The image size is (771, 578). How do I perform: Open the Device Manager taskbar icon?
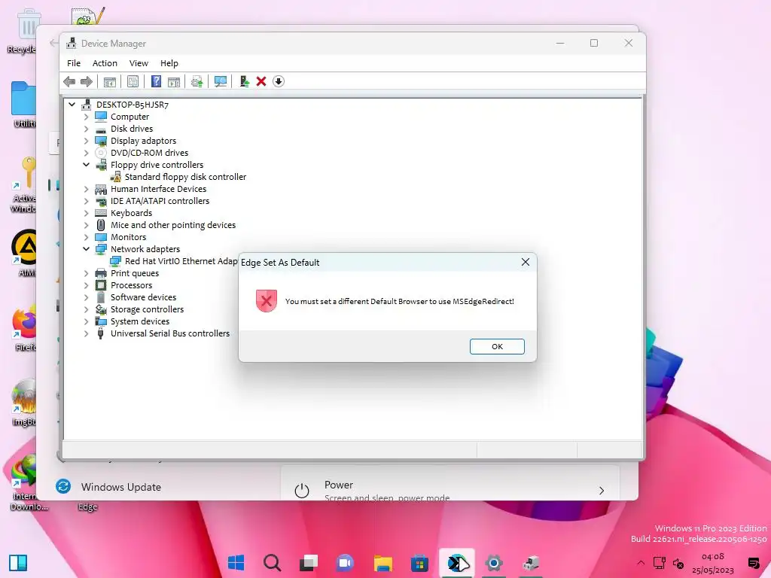pyautogui.click(x=531, y=563)
